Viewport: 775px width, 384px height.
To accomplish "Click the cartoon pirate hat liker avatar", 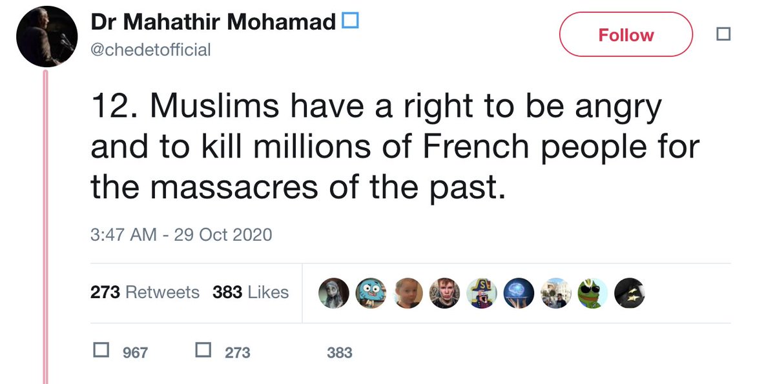I will click(x=482, y=294).
